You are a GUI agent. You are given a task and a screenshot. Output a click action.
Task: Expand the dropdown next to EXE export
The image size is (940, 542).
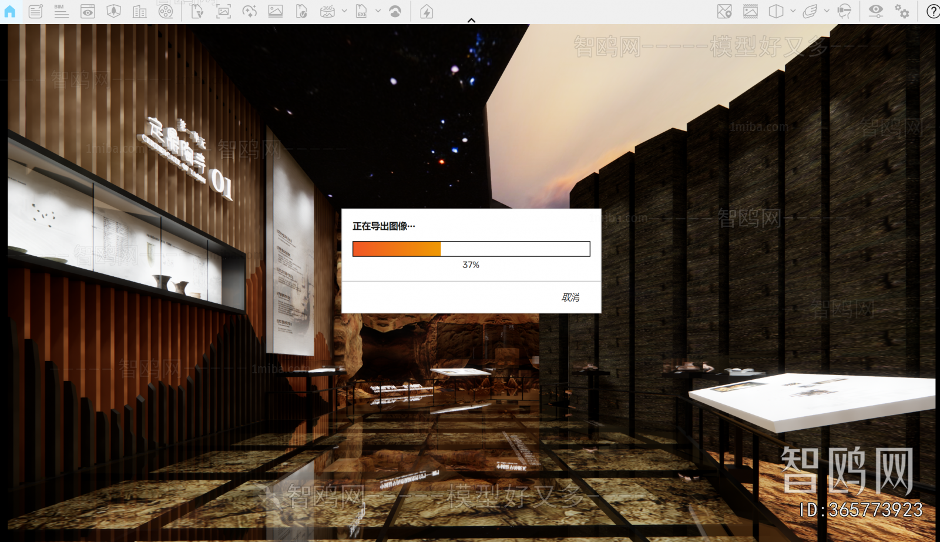[378, 11]
